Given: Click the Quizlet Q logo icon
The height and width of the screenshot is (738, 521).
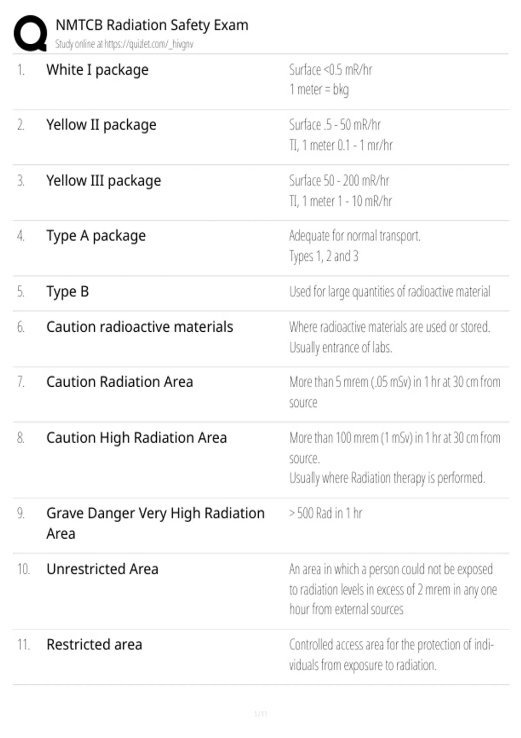Looking at the screenshot, I should [30, 33].
